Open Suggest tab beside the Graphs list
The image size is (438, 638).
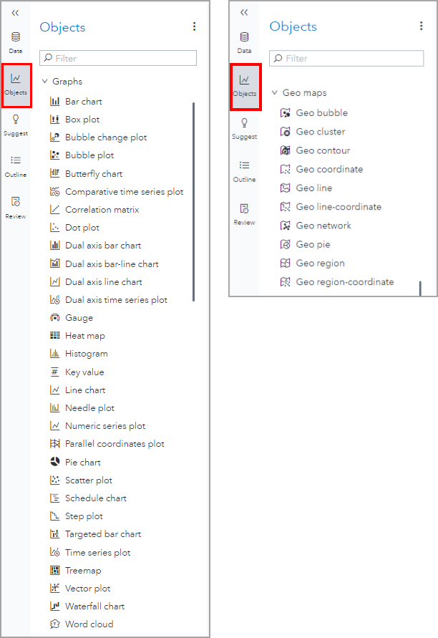(x=16, y=124)
